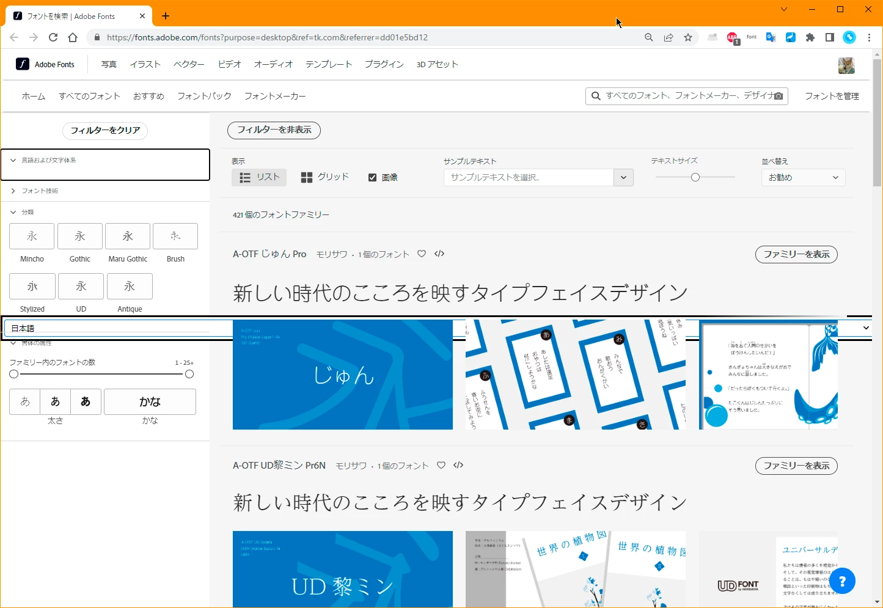Click the フィルターをクリア button
Screen dimensions: 883x608
[105, 130]
